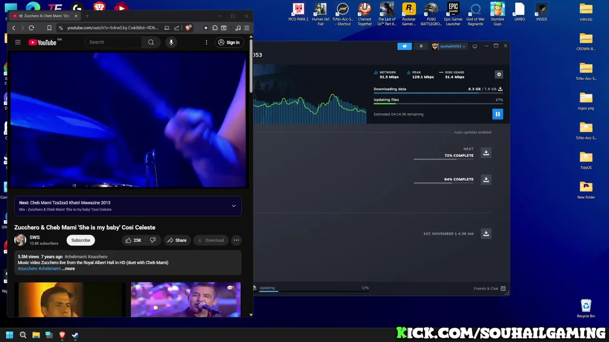Open Friends & Chat in Steam
Viewport: 609px width, 342px height.
(490, 288)
